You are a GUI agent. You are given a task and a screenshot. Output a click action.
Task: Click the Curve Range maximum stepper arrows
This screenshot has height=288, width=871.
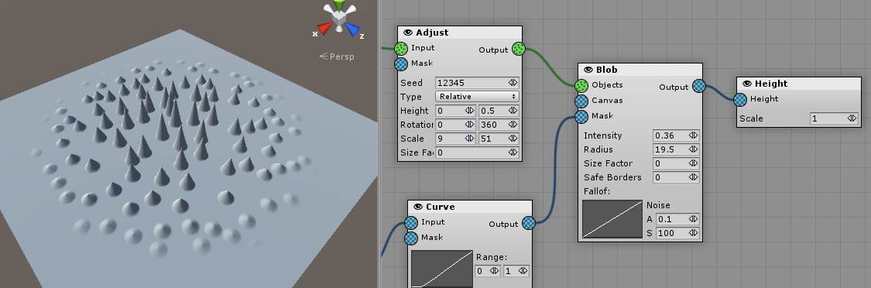[x=523, y=271]
